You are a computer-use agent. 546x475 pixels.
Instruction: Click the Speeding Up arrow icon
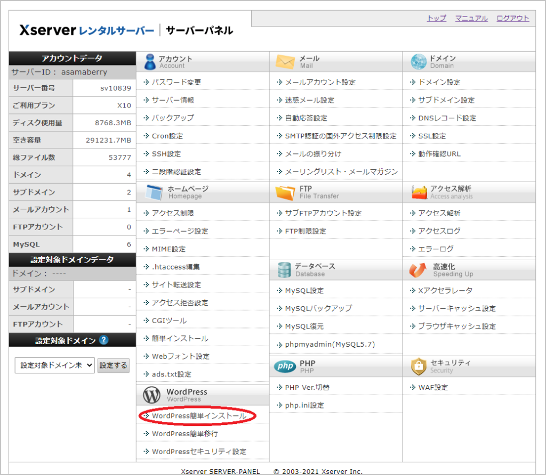click(417, 270)
